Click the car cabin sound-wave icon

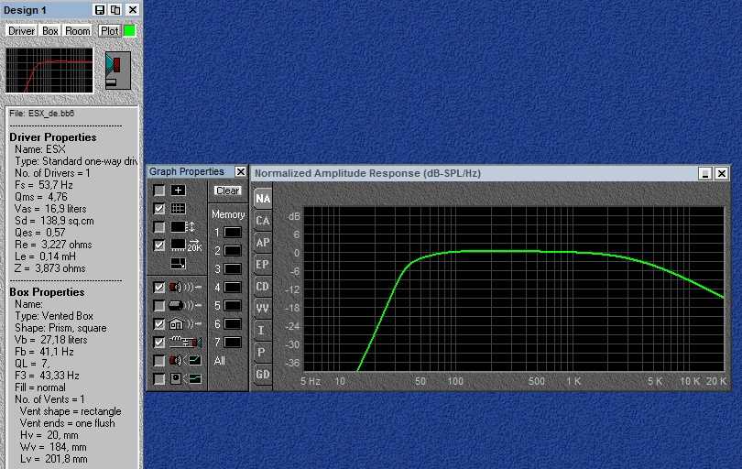coord(185,306)
